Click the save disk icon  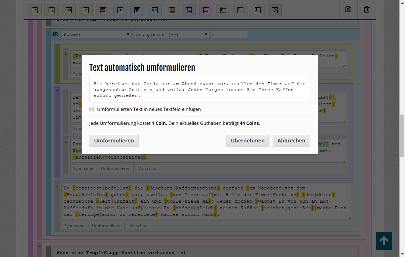coord(348,10)
